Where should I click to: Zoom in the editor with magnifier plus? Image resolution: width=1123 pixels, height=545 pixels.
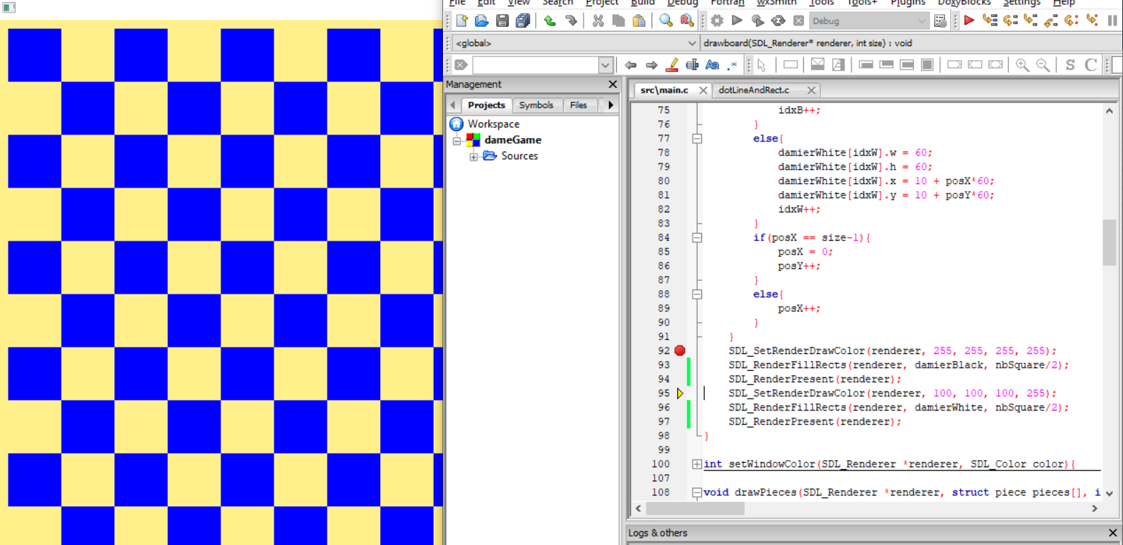click(x=1022, y=65)
